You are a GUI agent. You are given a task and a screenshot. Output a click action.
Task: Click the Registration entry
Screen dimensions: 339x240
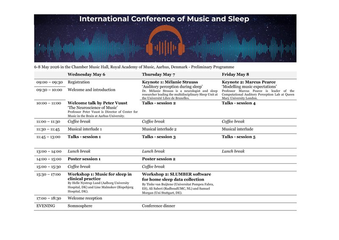pos(79,82)
